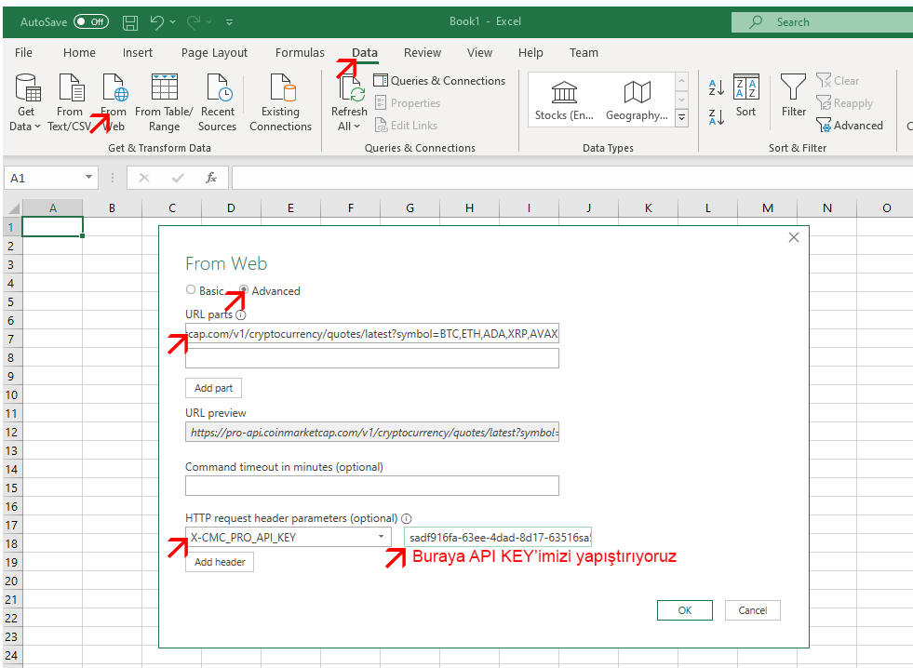Viewport: 913px width, 668px height.
Task: Switch to the Home tab
Action: (79, 52)
